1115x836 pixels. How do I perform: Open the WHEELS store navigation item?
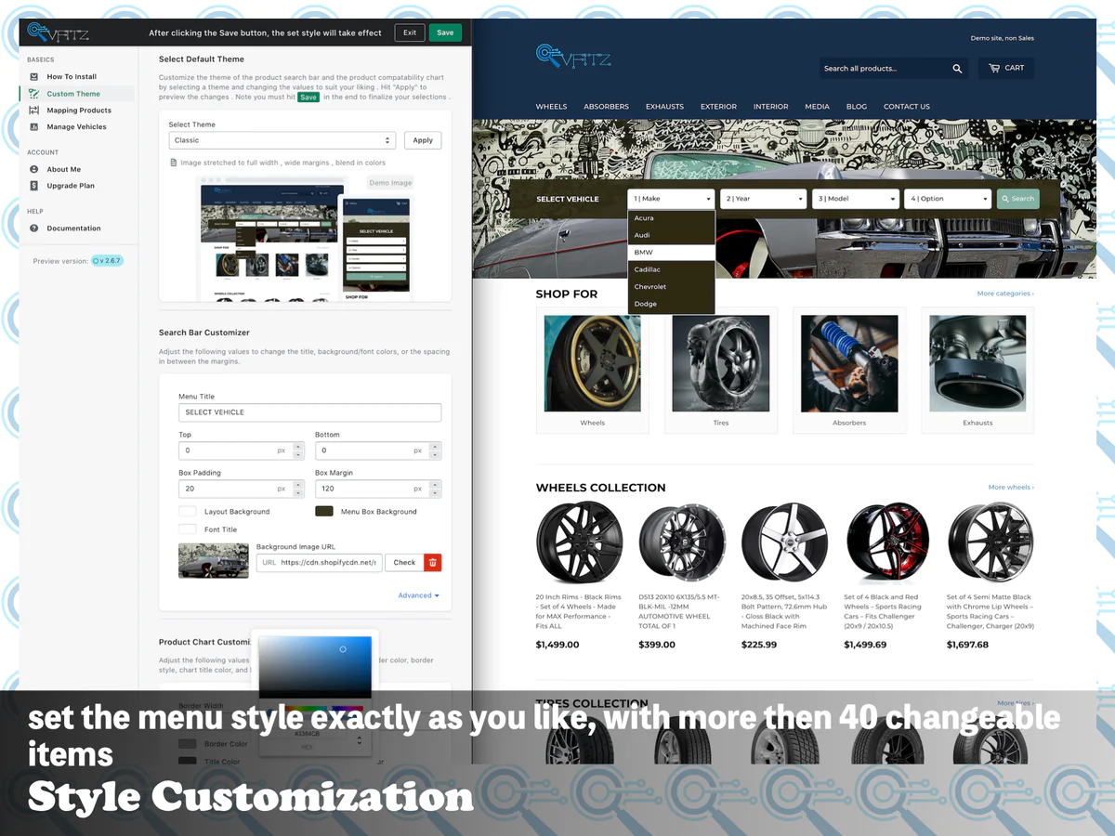551,107
